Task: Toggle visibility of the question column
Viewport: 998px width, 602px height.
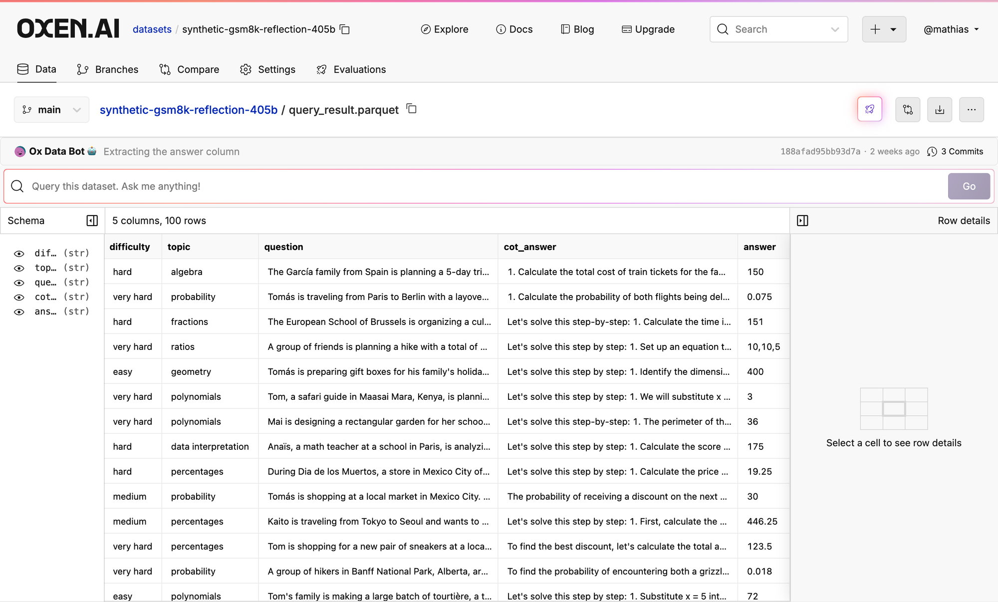Action: point(19,283)
